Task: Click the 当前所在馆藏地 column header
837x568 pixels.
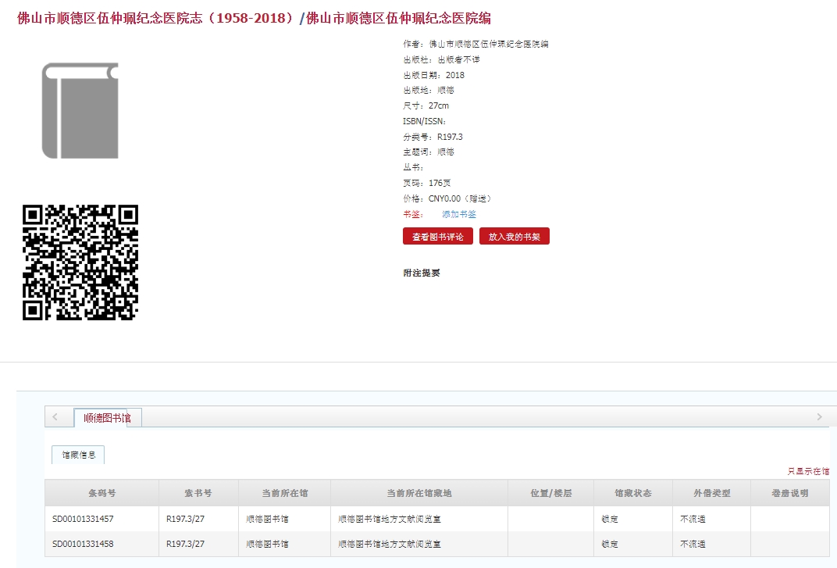Action: pos(419,493)
